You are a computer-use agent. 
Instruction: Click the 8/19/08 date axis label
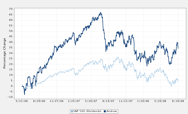178,101
